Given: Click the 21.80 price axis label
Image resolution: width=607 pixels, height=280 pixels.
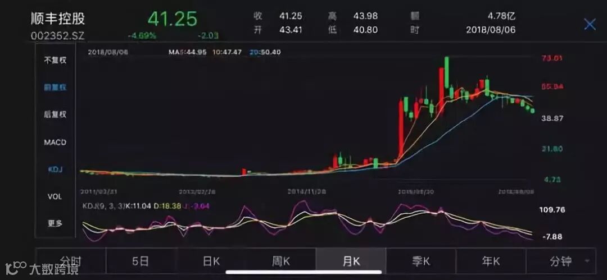Looking at the screenshot, I should click(x=552, y=149).
